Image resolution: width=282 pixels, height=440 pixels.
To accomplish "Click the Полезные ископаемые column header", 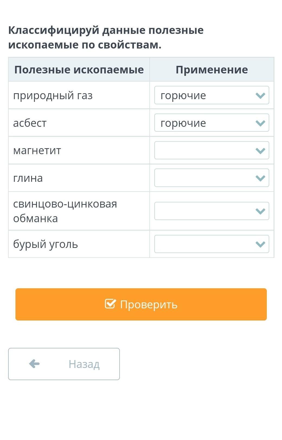I will pos(79,70).
